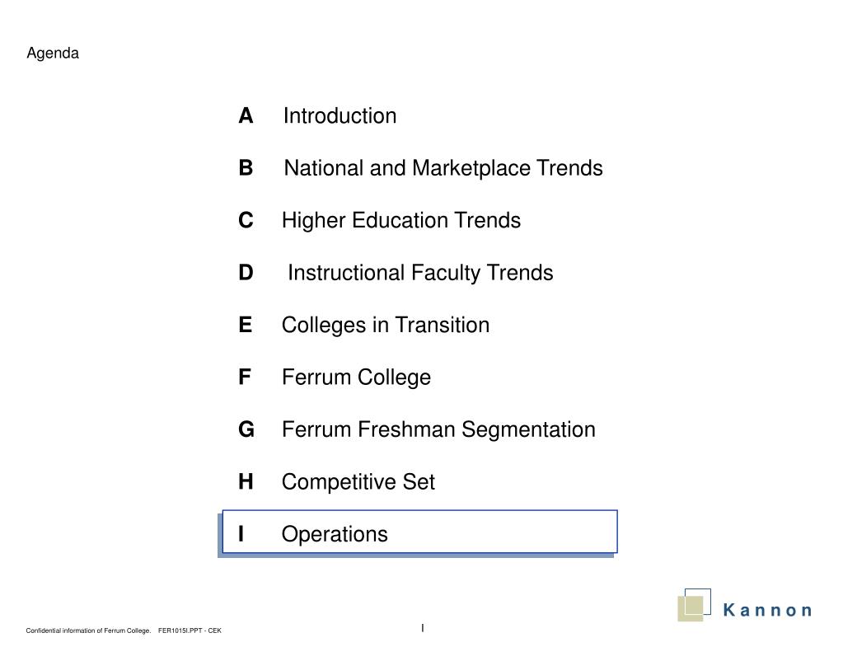Choose Colleges in Transition item
Image resolution: width=843 pixels, height=647 pixels.
[x=386, y=325]
